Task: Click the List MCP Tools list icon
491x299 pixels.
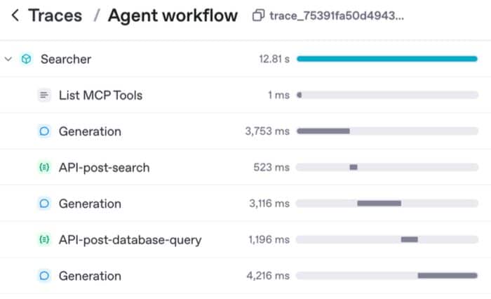Action: (x=44, y=95)
